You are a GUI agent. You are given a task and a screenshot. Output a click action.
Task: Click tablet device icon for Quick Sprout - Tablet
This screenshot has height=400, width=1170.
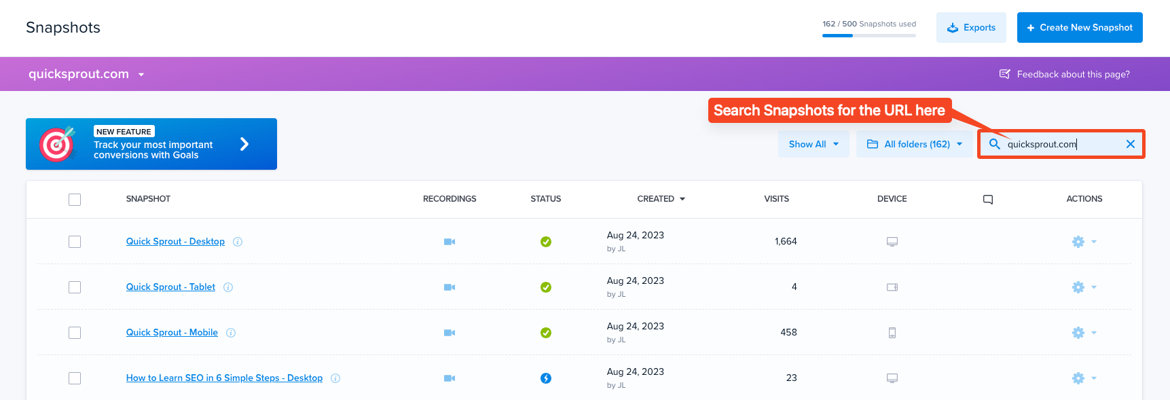point(892,287)
